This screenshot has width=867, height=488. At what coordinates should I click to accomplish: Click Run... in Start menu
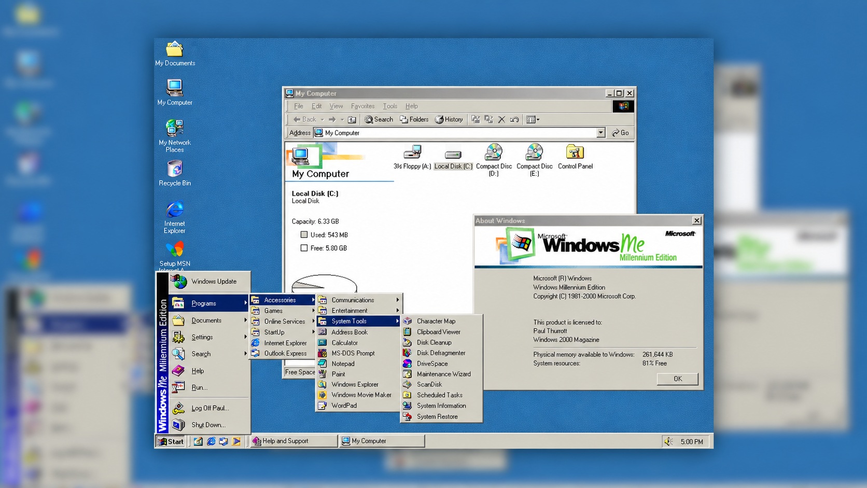[x=210, y=387]
